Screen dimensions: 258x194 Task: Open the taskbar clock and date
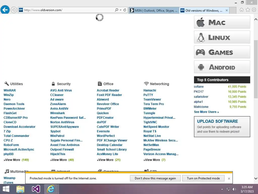[247, 189]
